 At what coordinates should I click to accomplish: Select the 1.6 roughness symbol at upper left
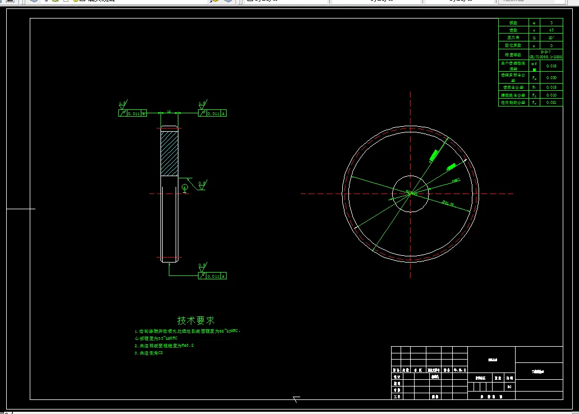click(x=123, y=104)
